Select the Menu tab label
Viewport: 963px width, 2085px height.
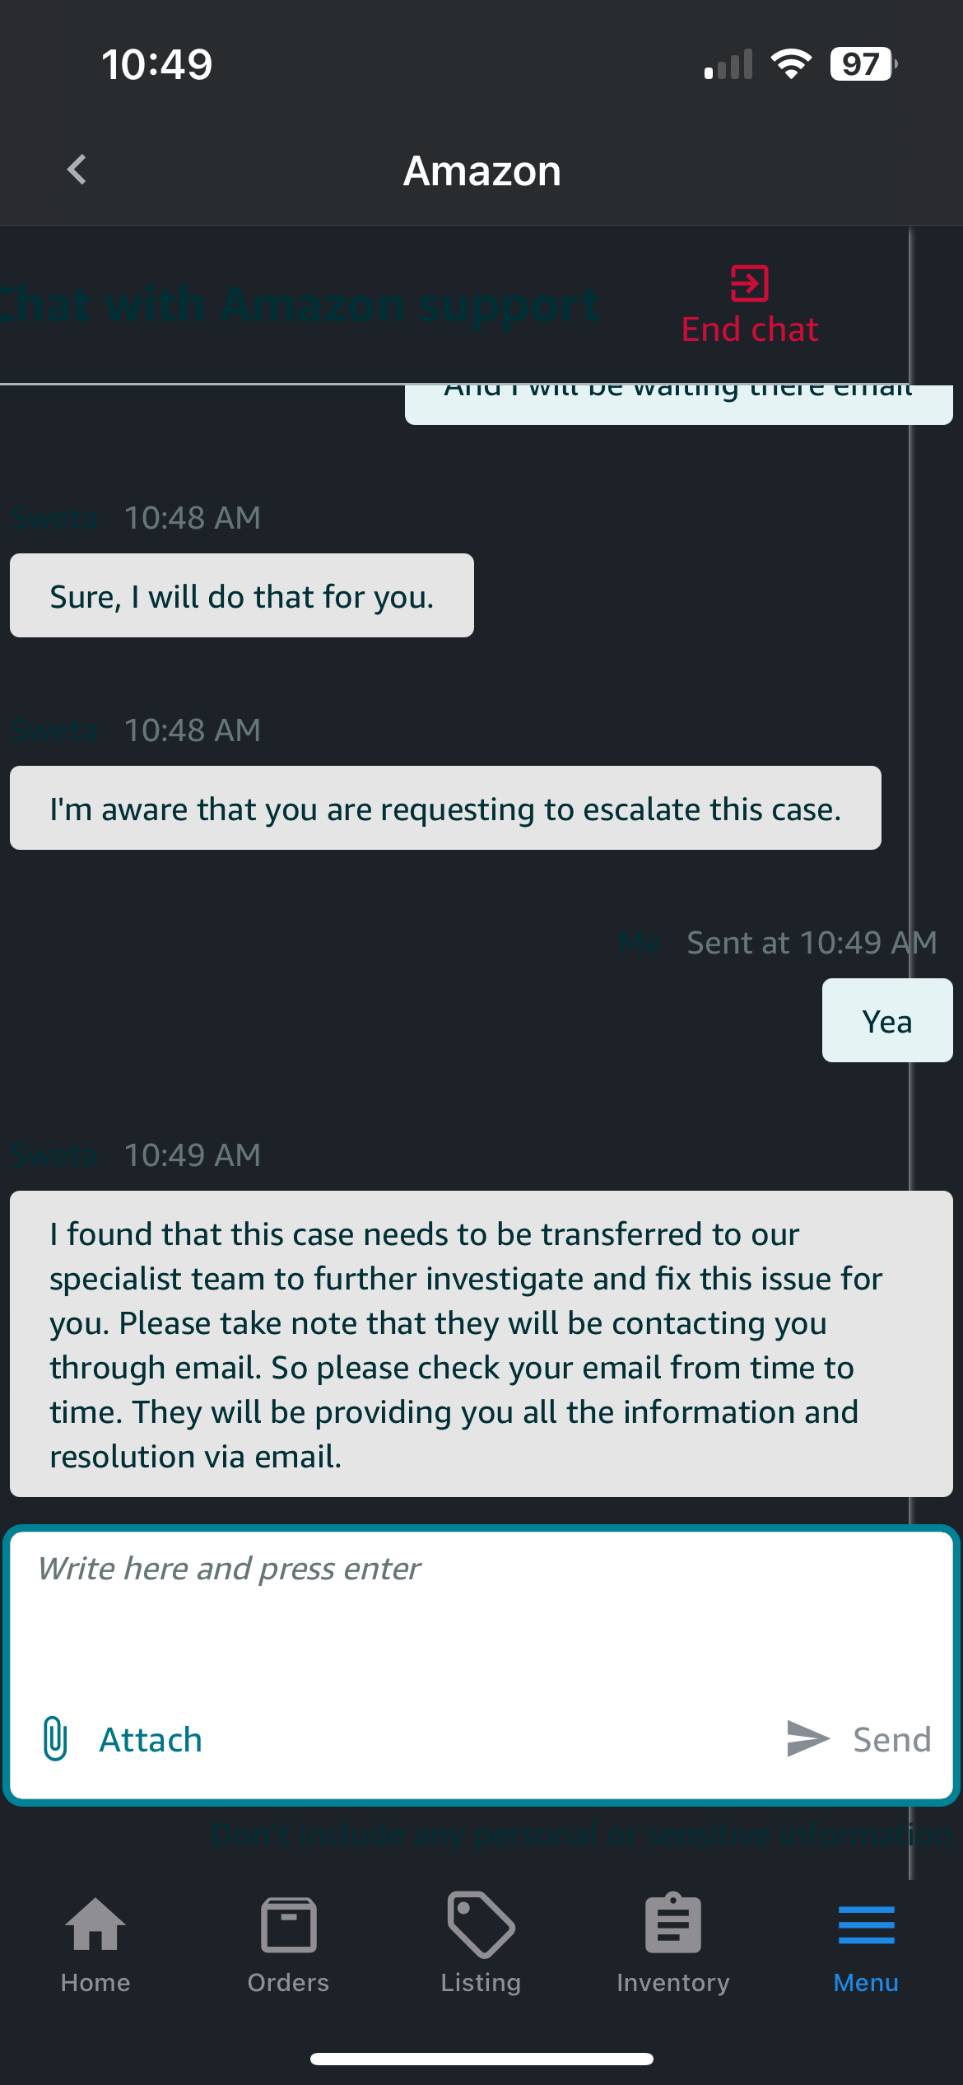866,1982
